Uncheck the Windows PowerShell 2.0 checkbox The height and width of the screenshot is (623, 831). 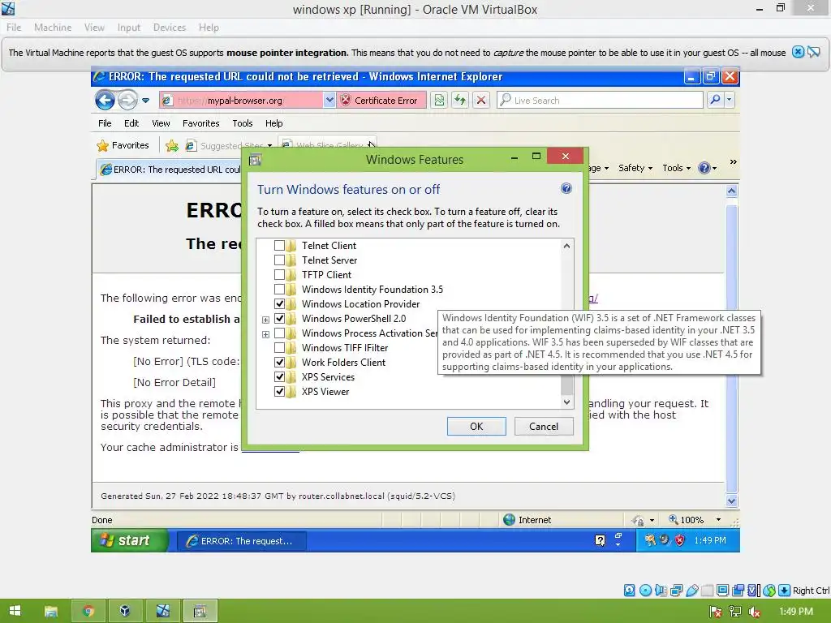click(279, 318)
